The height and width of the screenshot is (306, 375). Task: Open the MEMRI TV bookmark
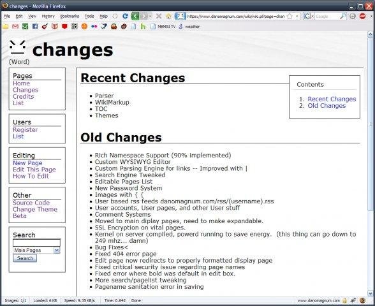tap(163, 27)
